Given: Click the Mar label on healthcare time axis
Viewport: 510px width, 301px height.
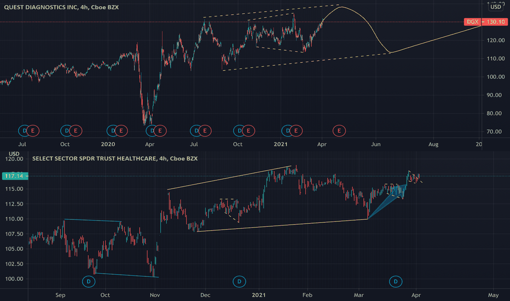Looking at the screenshot, I should tap(358, 295).
